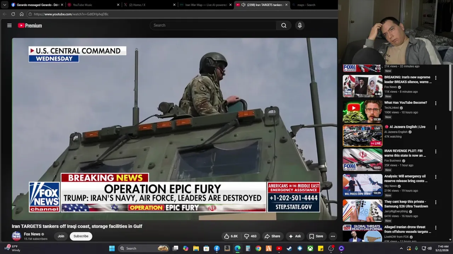453x254 pixels.
Task: Open the red YouTube taskbar app
Action: pos(279,248)
